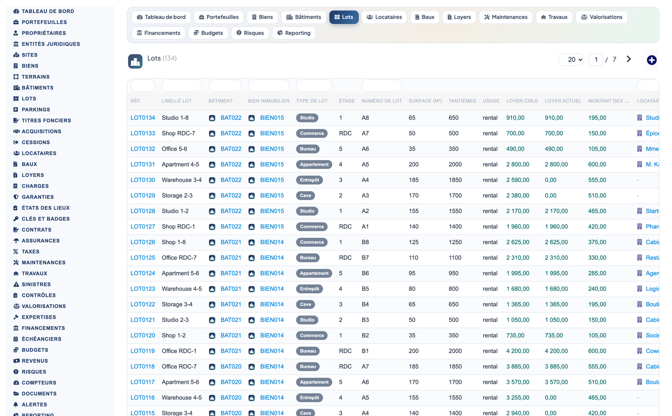
Task: Click label Warehouse 3-4 in LOT0130 row
Action: (182, 180)
